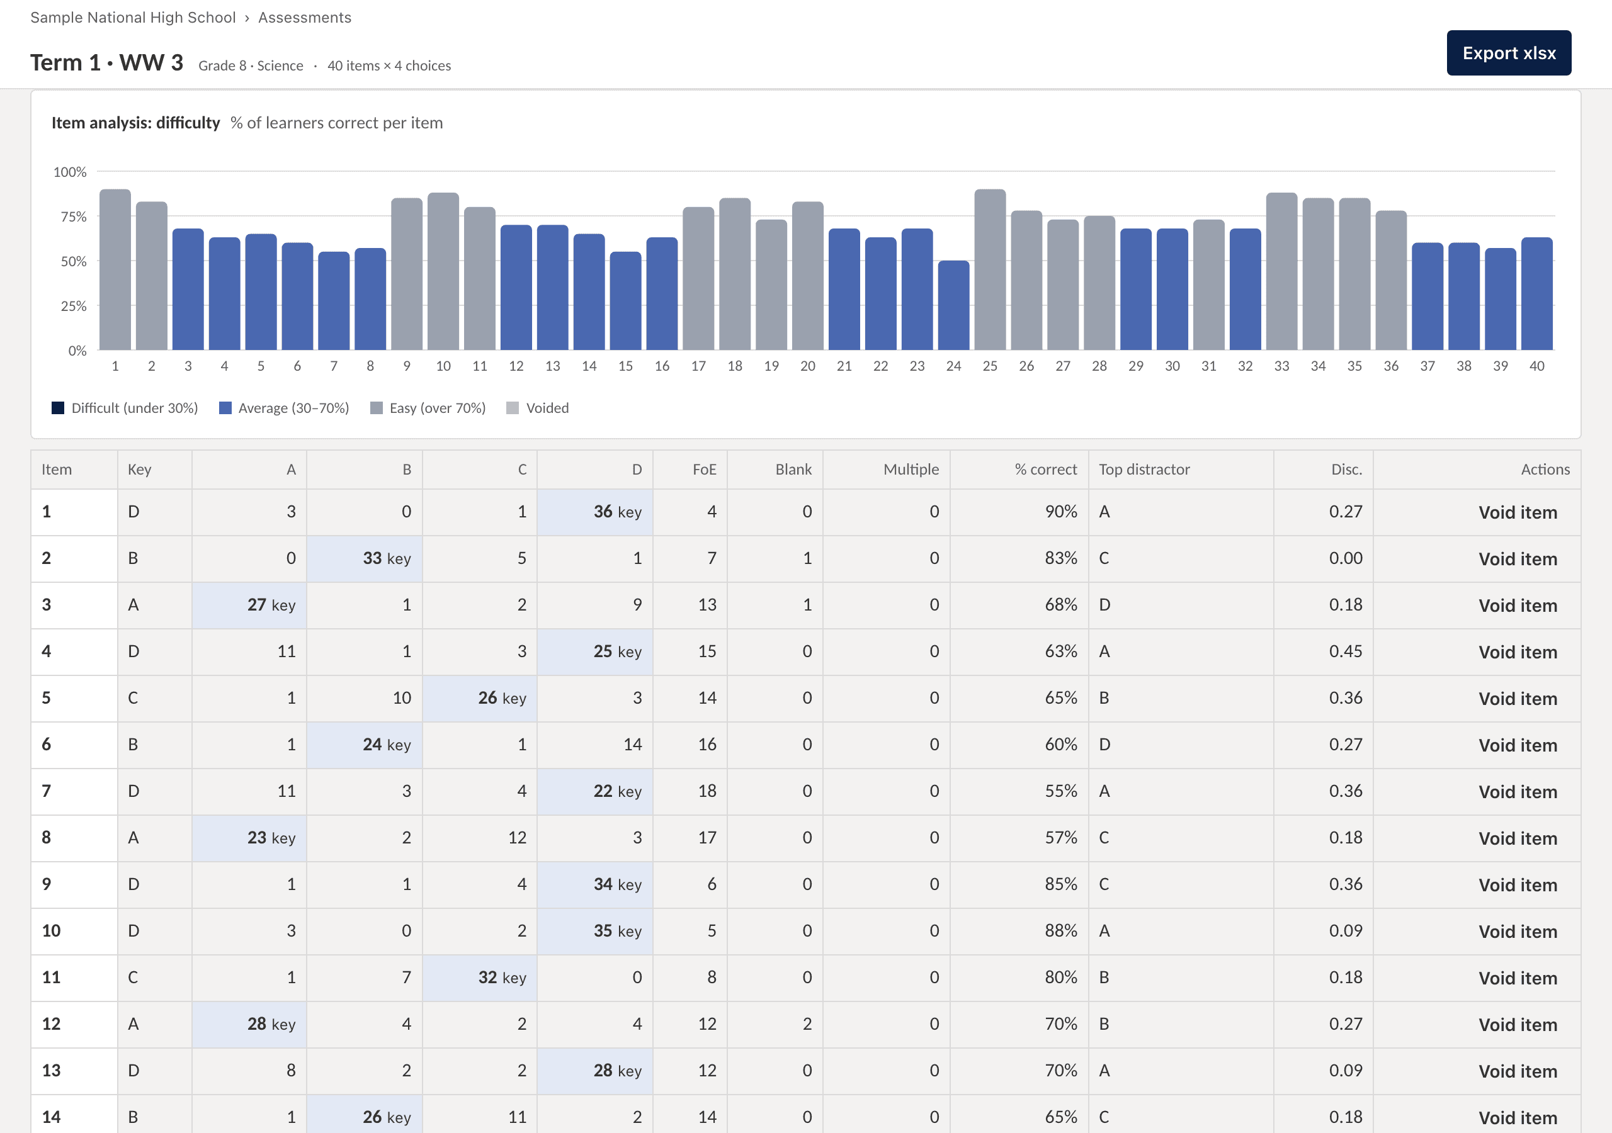Screen dimensions: 1612x1133
Task: Select the chart bar for item 40
Action: pos(1537,293)
